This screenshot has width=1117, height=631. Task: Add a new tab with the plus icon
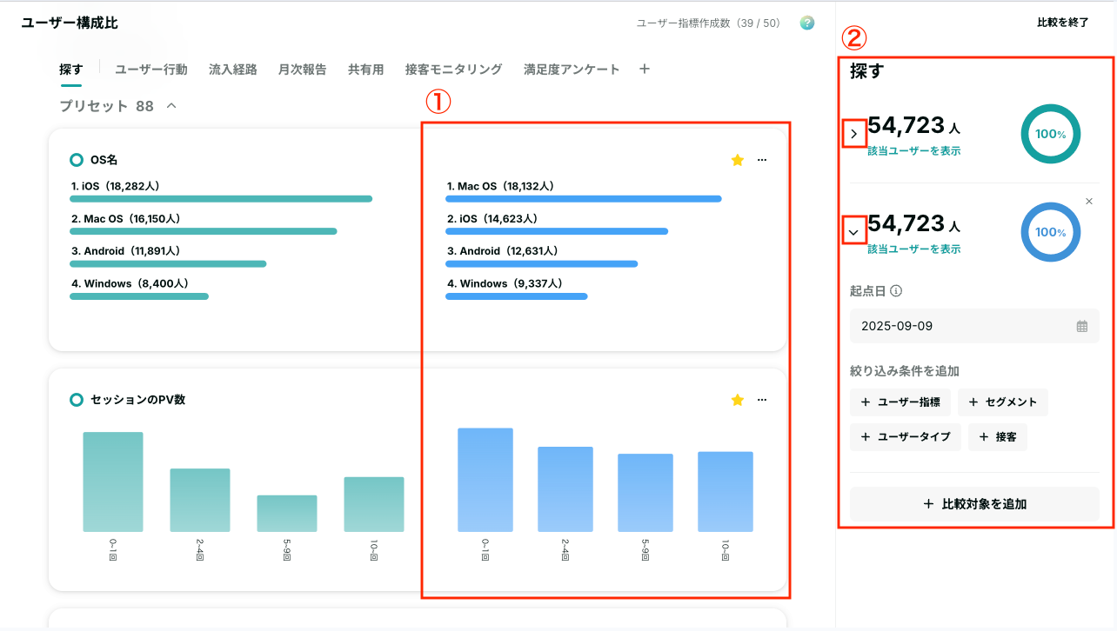click(x=644, y=69)
